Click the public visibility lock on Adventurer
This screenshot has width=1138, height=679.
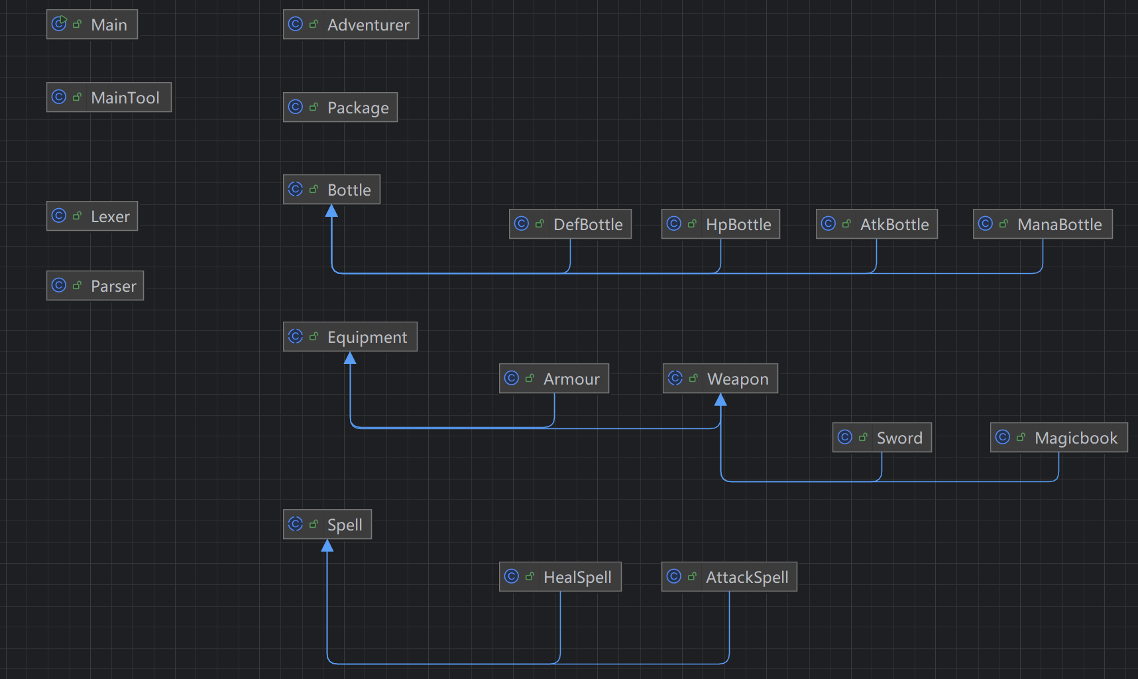[x=314, y=24]
